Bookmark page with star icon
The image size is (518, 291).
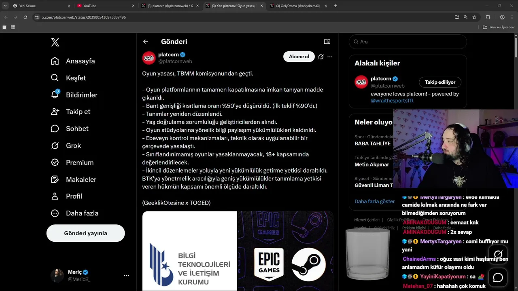pyautogui.click(x=474, y=17)
